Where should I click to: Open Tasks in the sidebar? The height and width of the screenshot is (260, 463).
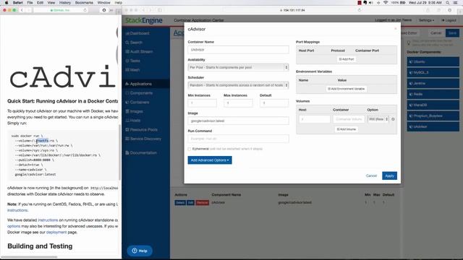(x=133, y=61)
